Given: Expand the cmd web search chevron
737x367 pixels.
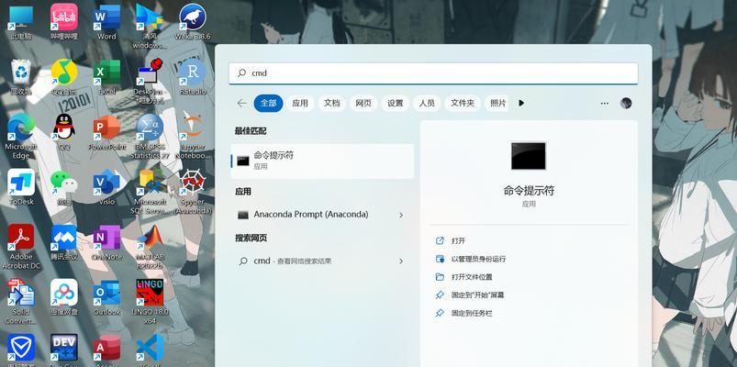Looking at the screenshot, I should click(x=401, y=261).
